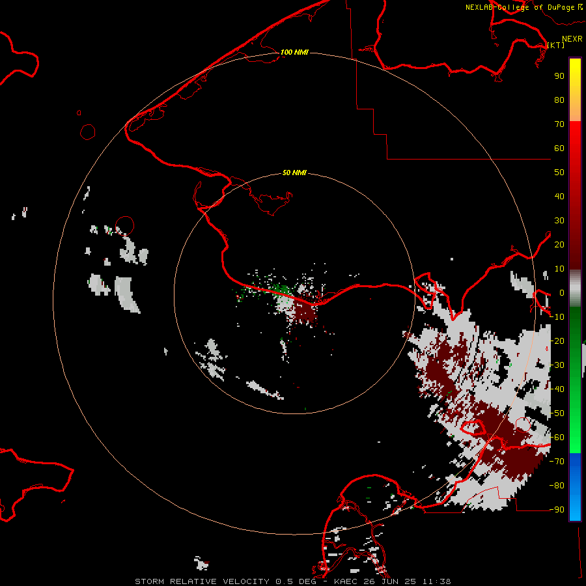Click the "-50" value on velocity scale
This screenshot has height=586, width=586.
coord(557,413)
